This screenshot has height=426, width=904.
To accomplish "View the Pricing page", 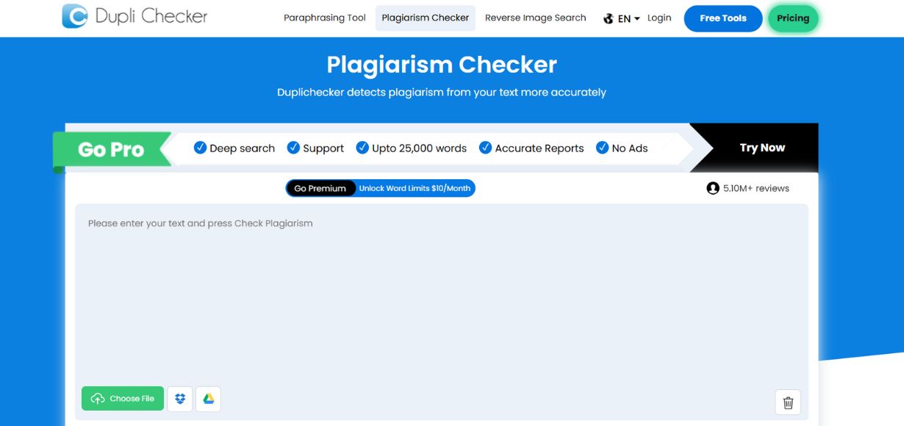I will click(793, 18).
